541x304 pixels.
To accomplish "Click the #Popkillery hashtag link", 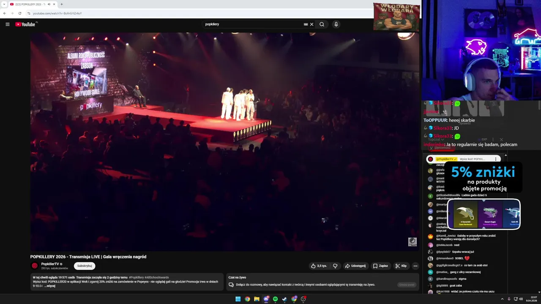I will [x=136, y=277].
